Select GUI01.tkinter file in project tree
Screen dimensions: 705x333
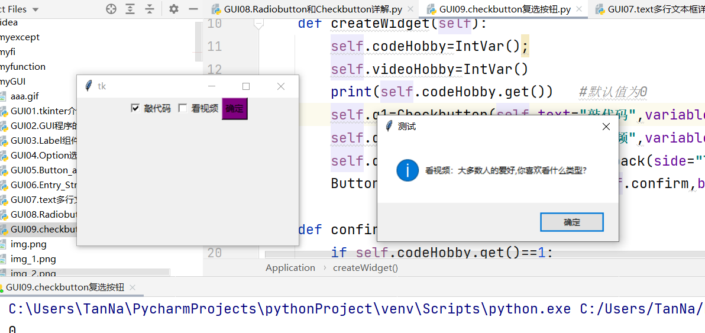[44, 111]
